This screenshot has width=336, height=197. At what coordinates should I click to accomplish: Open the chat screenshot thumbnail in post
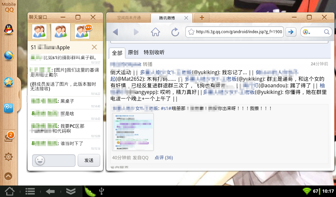point(133,132)
